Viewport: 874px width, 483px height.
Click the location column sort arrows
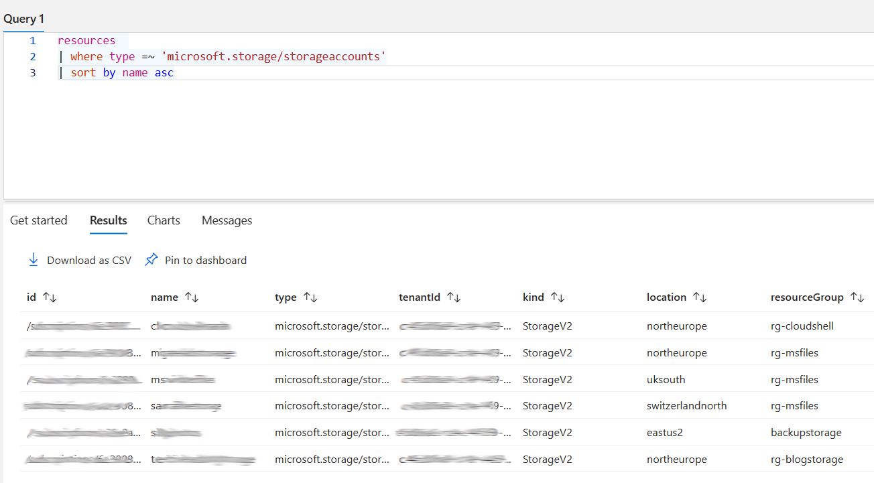(699, 296)
